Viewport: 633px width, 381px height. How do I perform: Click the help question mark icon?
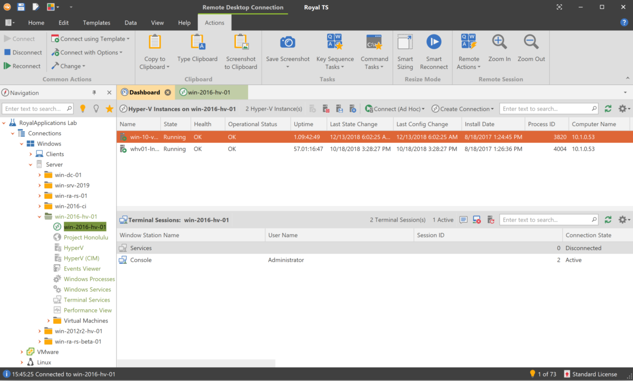[624, 23]
